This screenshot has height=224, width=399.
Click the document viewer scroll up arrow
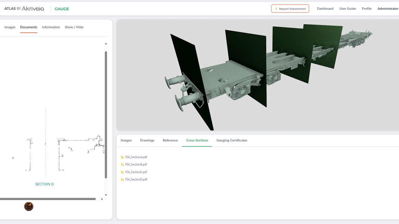[106, 44]
